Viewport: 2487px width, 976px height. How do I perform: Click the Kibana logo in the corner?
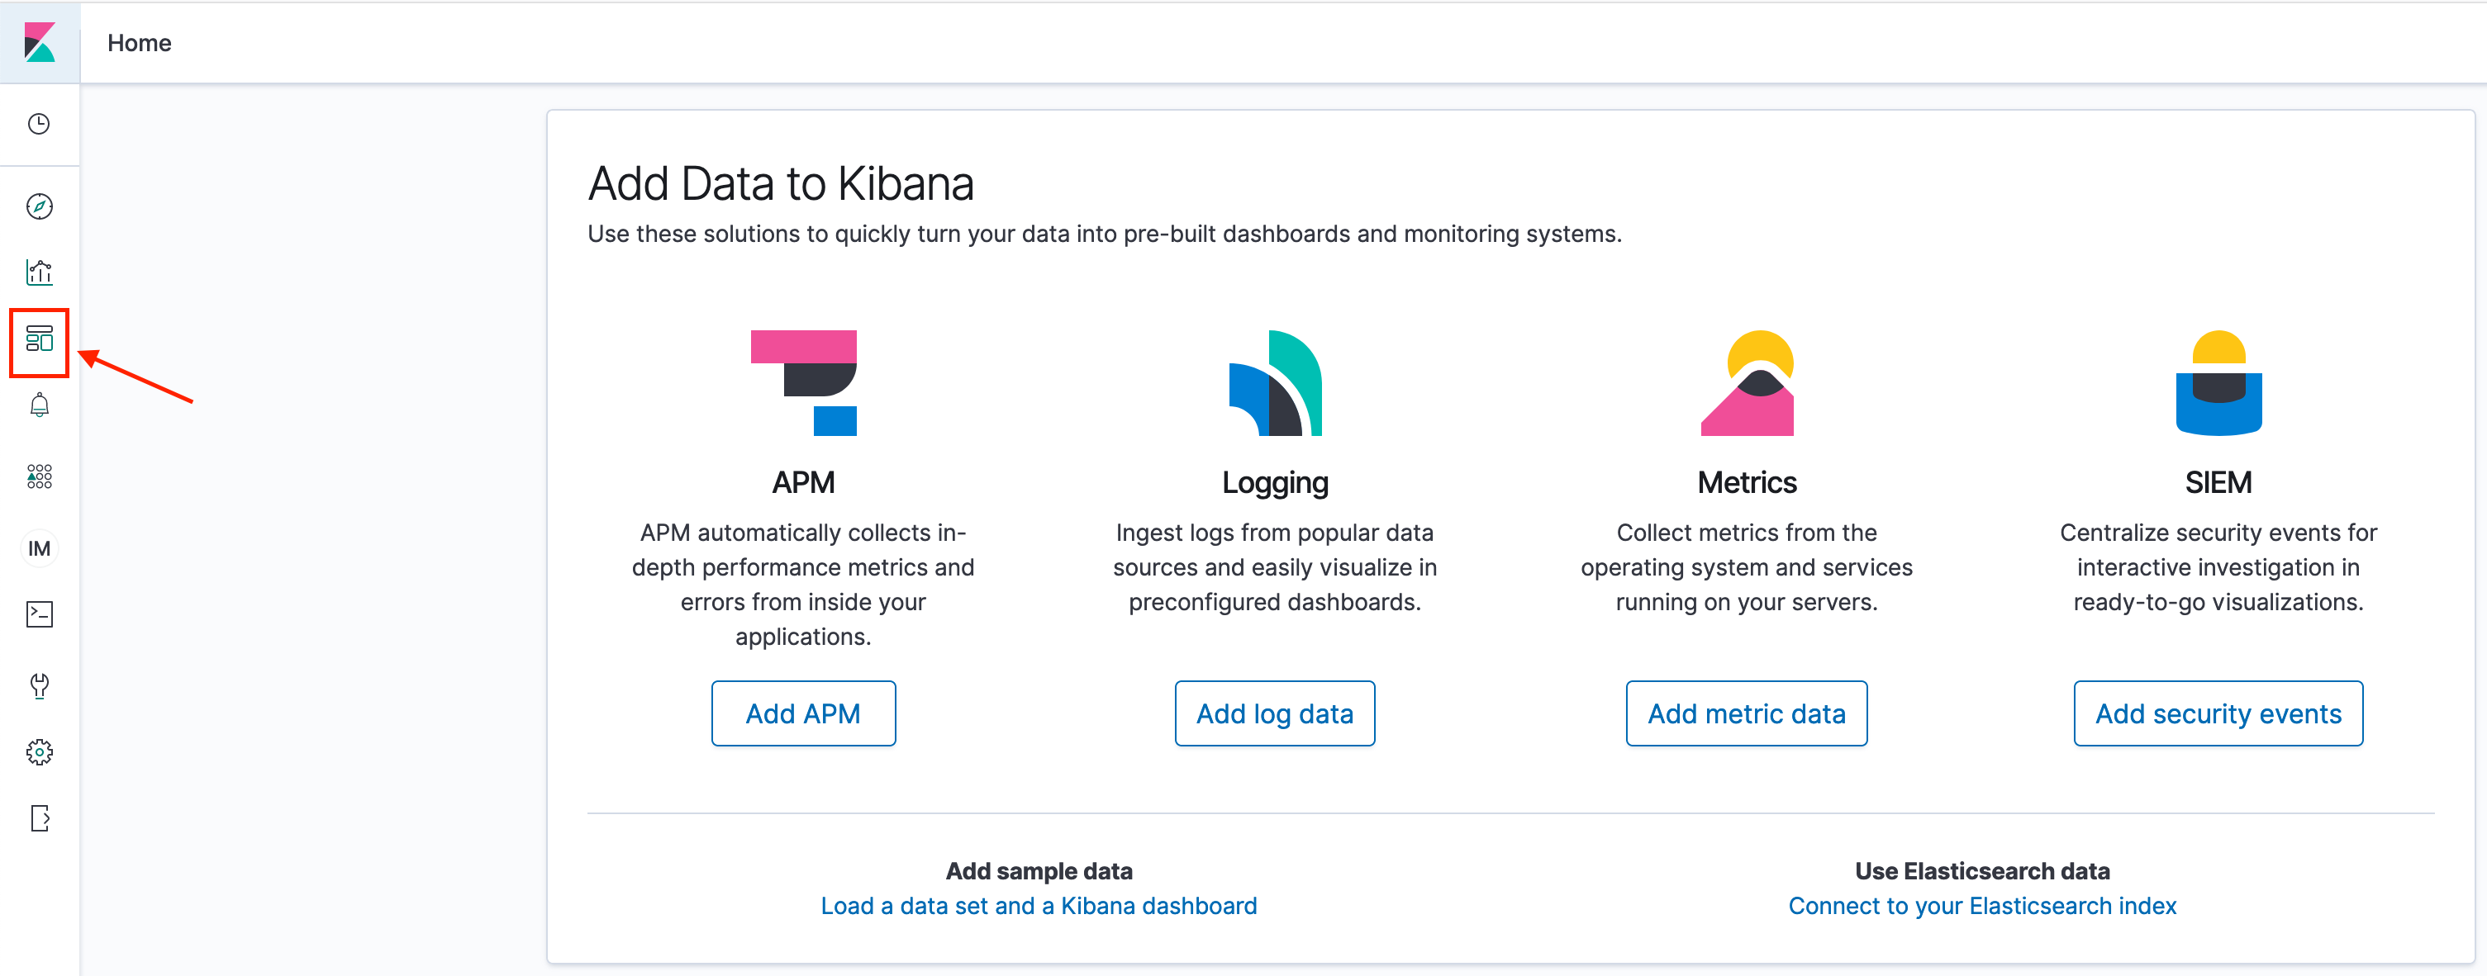pos(40,42)
